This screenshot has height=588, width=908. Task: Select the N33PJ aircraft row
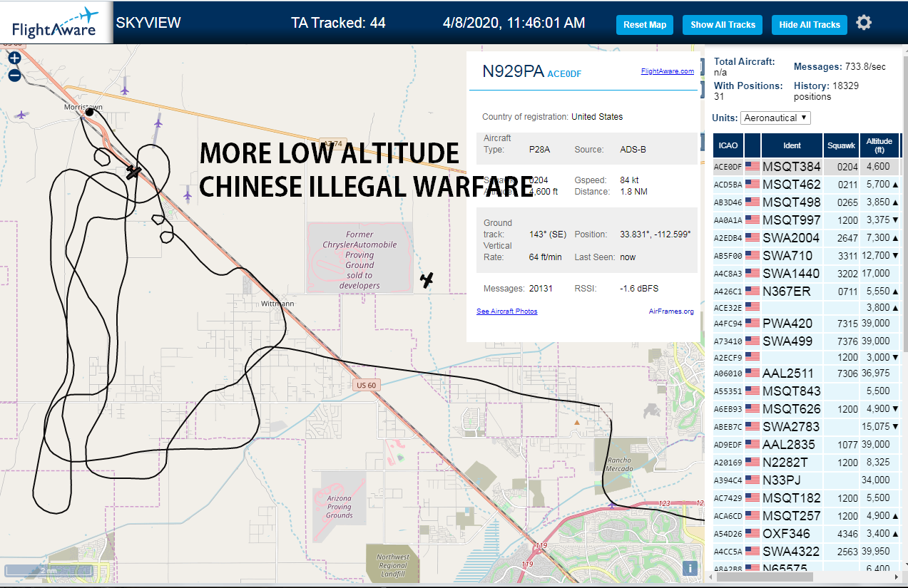[x=806, y=480]
